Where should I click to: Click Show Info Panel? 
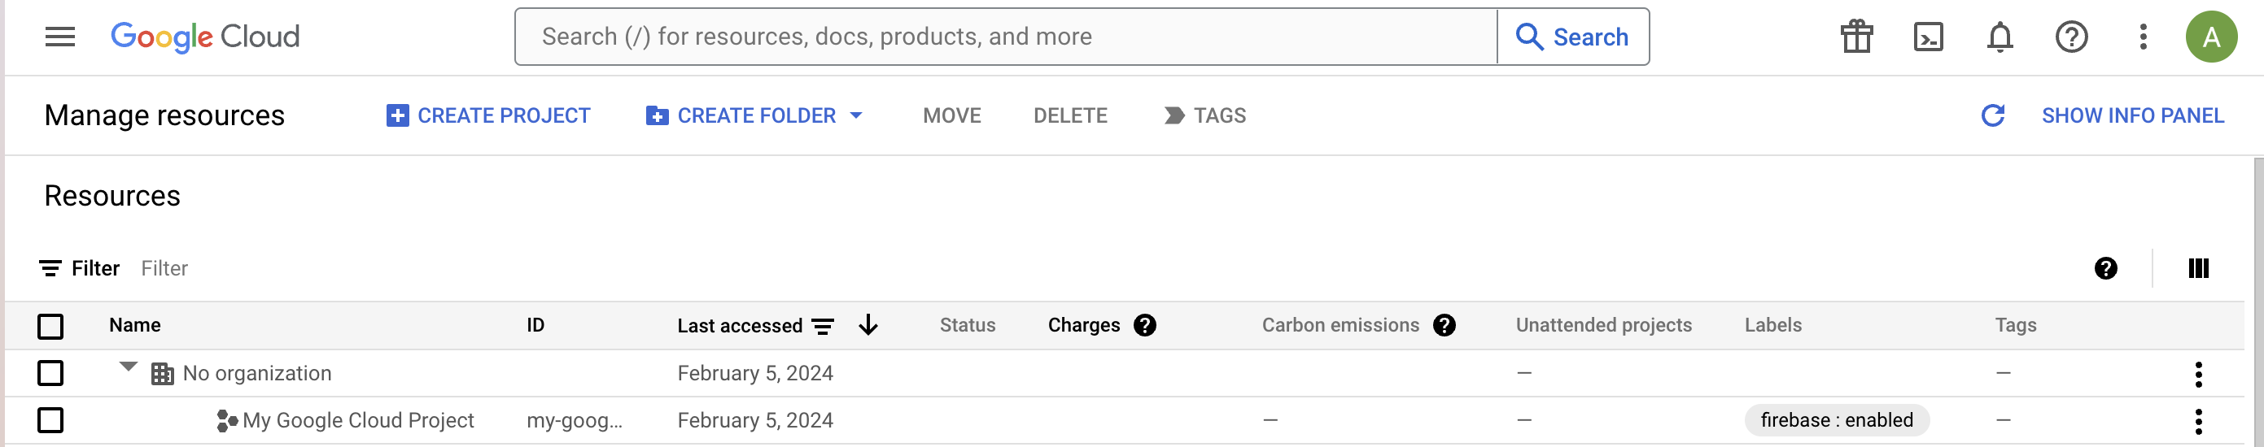tap(2132, 115)
